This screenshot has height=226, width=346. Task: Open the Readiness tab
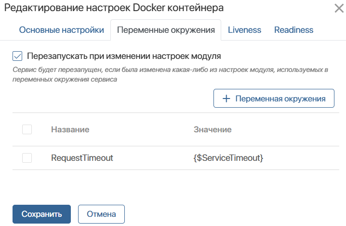pyautogui.click(x=293, y=30)
